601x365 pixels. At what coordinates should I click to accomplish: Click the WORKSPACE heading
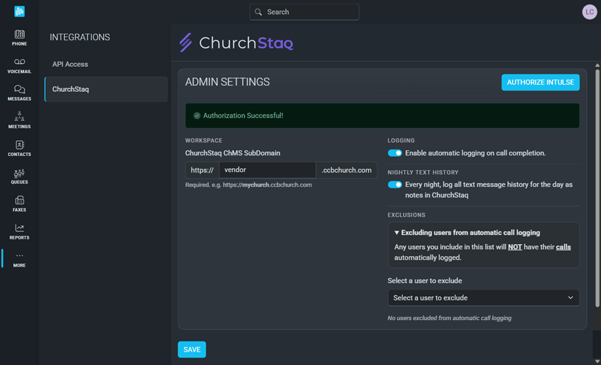click(204, 141)
